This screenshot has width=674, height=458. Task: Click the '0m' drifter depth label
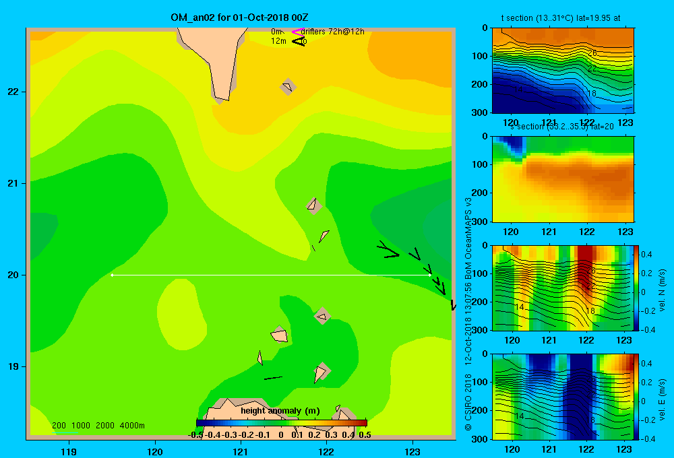[x=276, y=32]
